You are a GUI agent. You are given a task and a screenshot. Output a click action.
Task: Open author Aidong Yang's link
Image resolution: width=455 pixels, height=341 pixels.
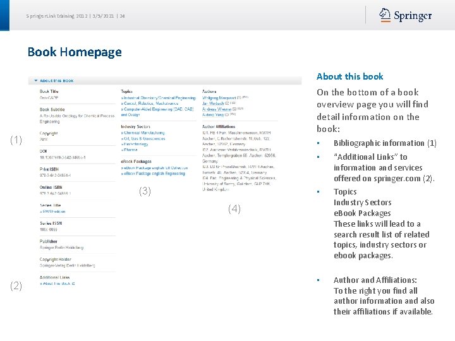(x=213, y=115)
